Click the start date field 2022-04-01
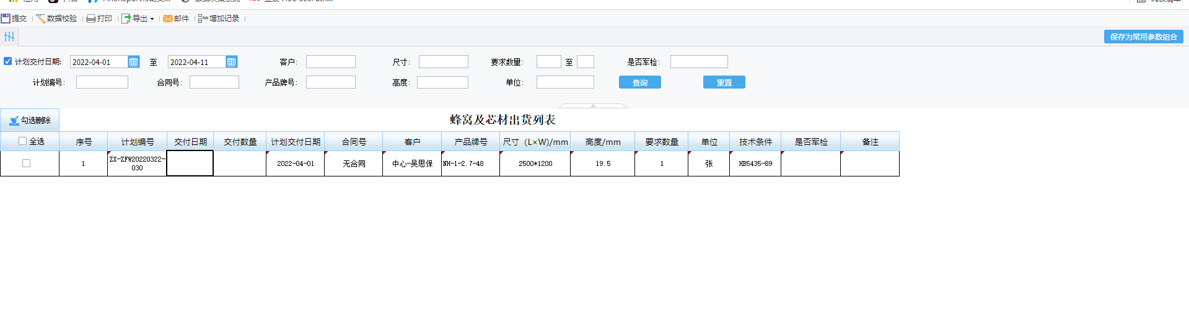The width and height of the screenshot is (1189, 309). click(99, 62)
